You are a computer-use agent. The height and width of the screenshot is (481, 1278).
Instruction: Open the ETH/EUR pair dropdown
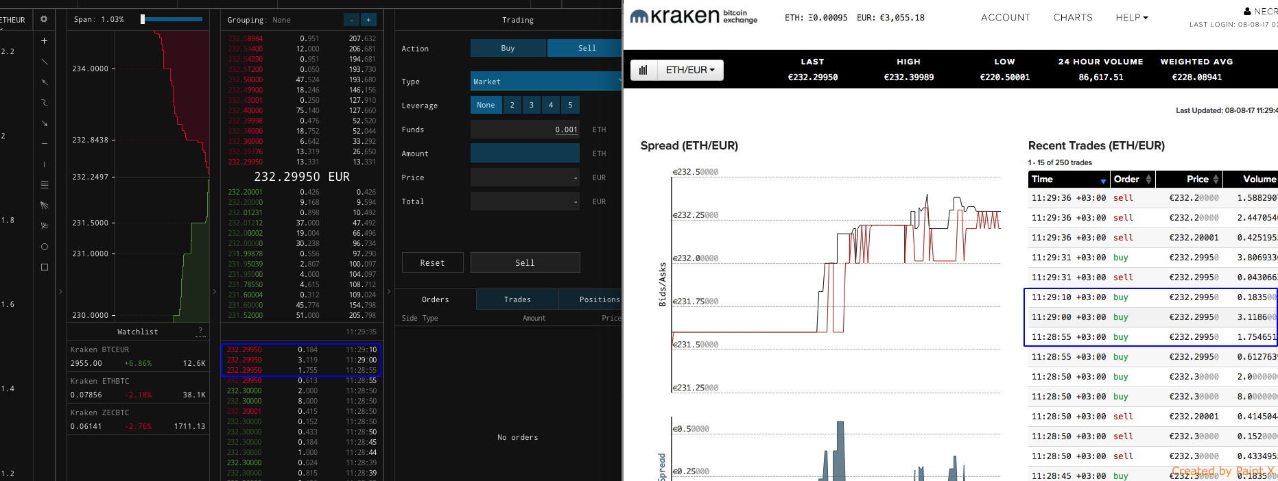point(690,70)
